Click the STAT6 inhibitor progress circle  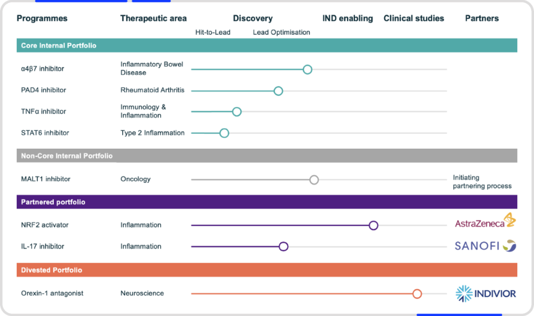(224, 133)
